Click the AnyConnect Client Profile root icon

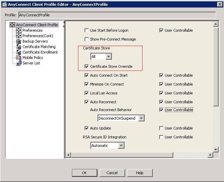pos(12,25)
